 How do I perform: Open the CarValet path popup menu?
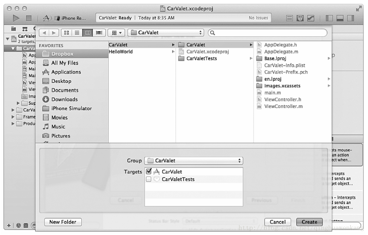pyautogui.click(x=166, y=33)
